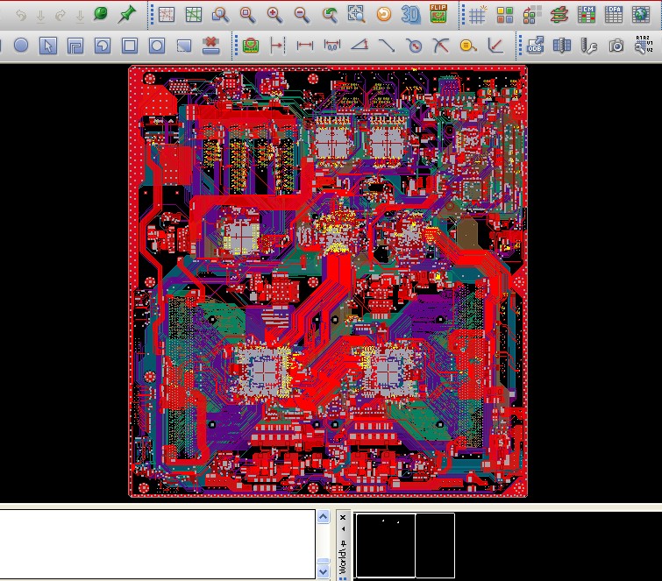Open the drill bit and wrench icon
Screen dimensions: 662x581
(x=589, y=46)
